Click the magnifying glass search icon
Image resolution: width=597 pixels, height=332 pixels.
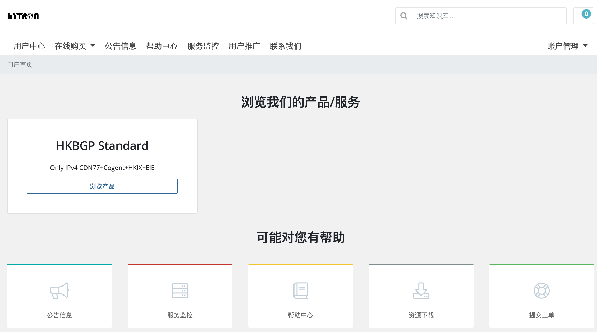tap(404, 16)
